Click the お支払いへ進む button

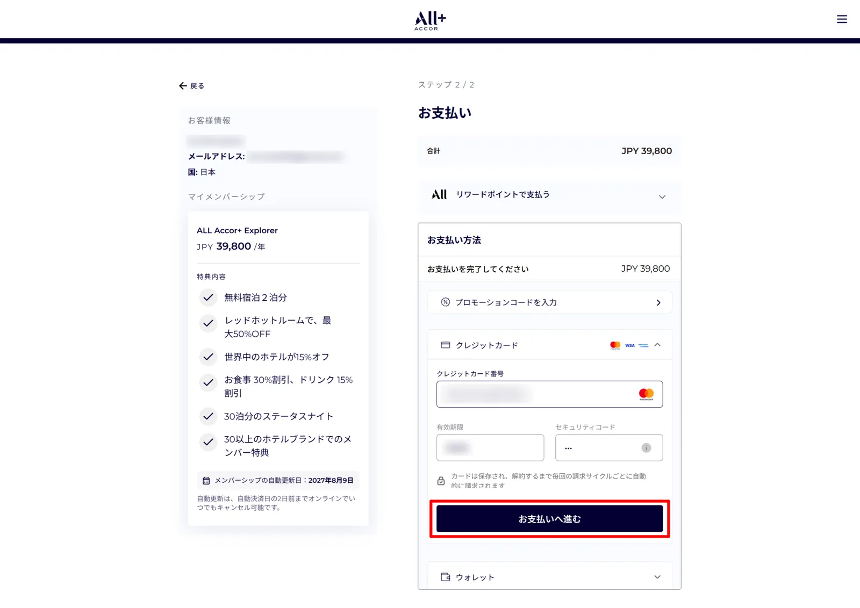[x=549, y=519]
